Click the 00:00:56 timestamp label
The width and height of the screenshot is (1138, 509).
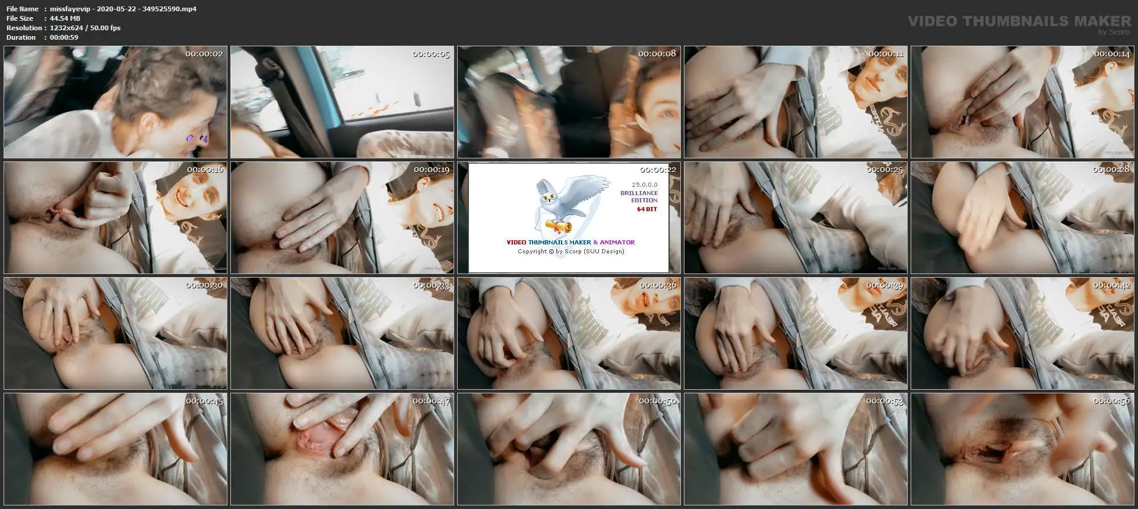click(x=1111, y=401)
